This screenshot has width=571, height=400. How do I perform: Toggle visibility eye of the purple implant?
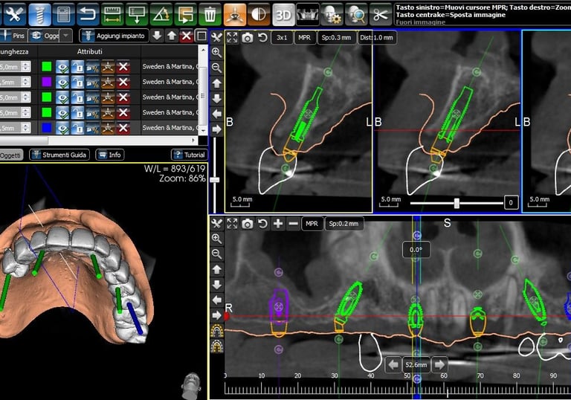click(x=62, y=83)
